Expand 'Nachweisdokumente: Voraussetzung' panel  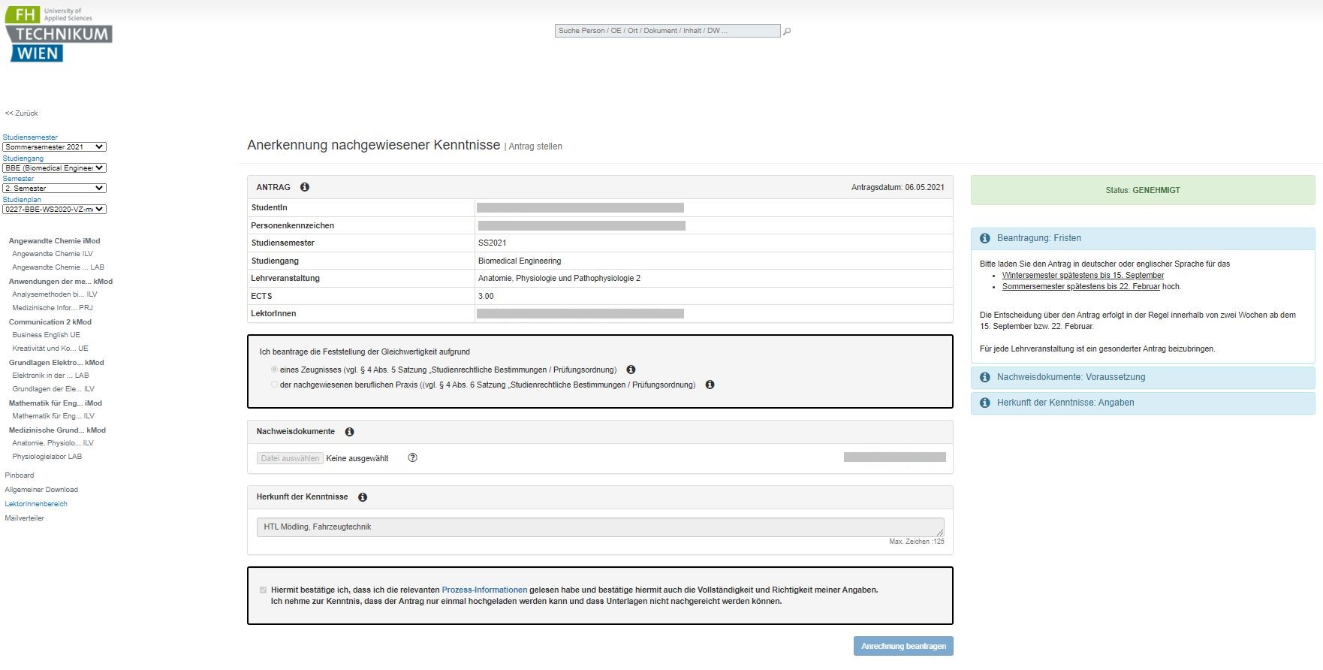click(x=1071, y=377)
